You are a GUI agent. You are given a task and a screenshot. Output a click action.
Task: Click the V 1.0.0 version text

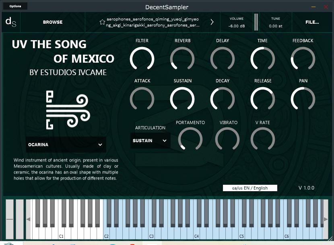306,188
